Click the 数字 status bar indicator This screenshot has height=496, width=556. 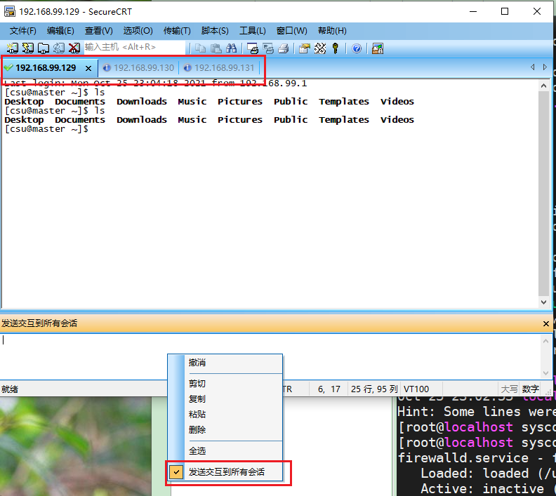tap(531, 389)
